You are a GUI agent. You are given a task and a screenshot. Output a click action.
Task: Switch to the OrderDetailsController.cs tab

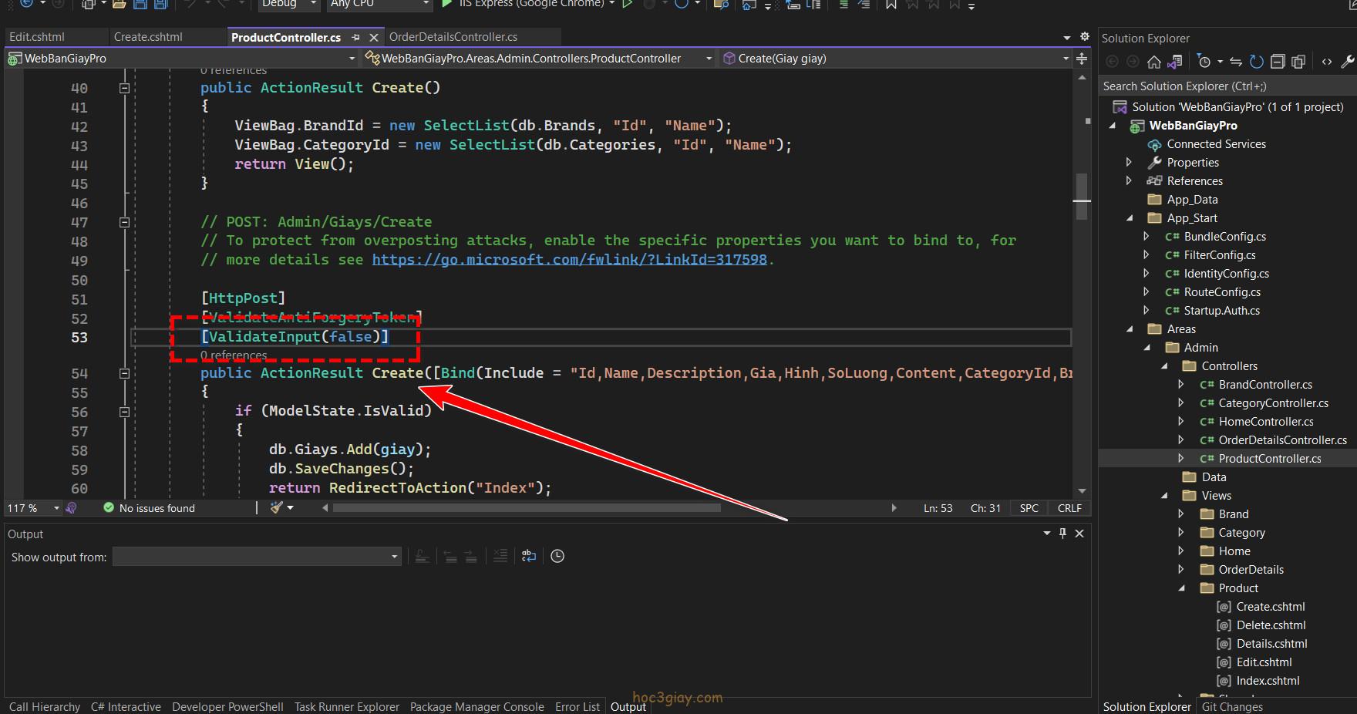tap(453, 37)
